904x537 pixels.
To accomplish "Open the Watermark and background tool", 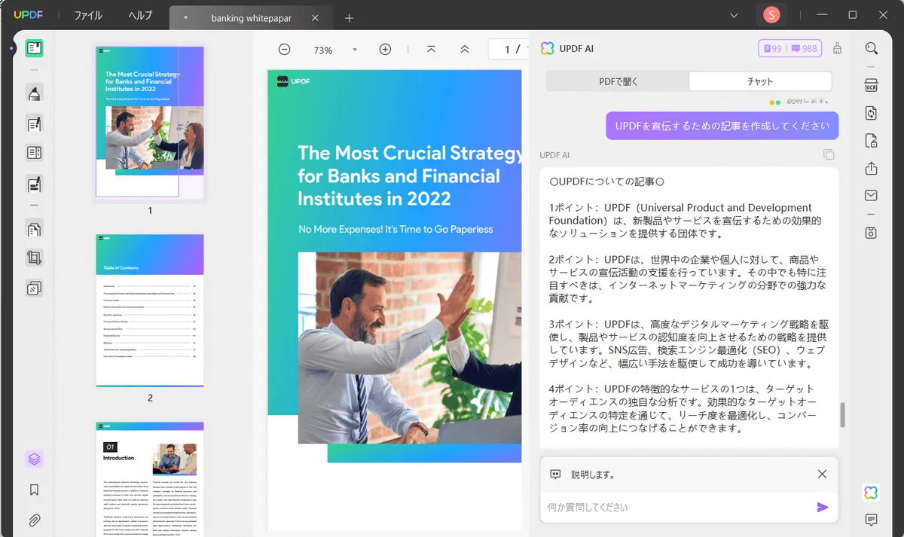I will point(34,288).
